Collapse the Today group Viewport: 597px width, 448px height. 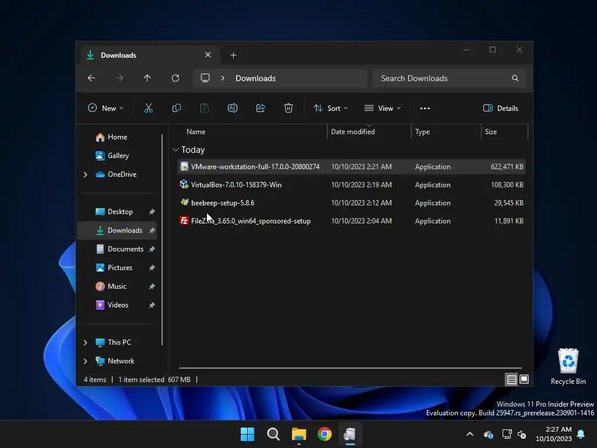[x=175, y=150]
